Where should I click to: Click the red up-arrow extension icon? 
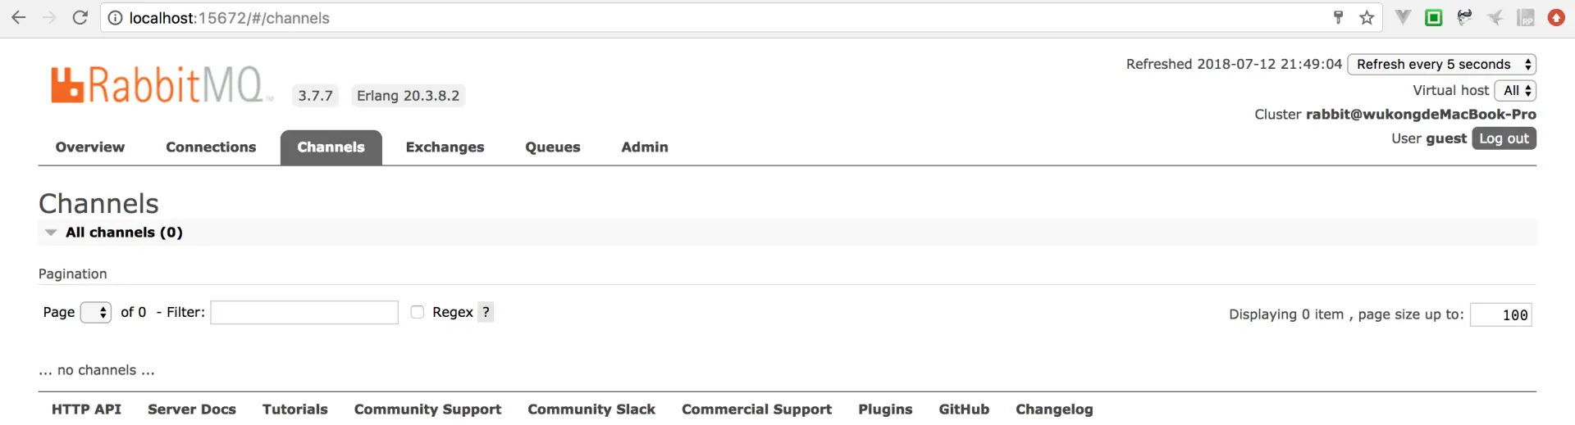pos(1556,17)
